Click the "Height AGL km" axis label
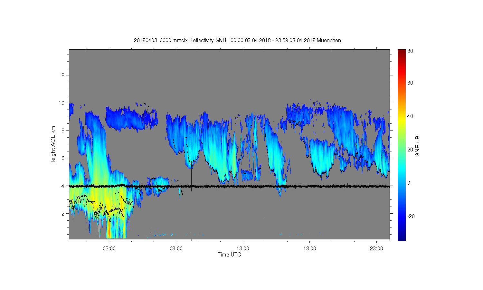 point(53,145)
